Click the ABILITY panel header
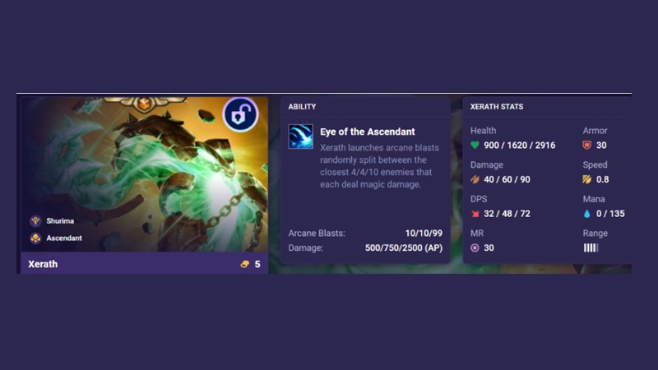658x370 pixels. [302, 107]
